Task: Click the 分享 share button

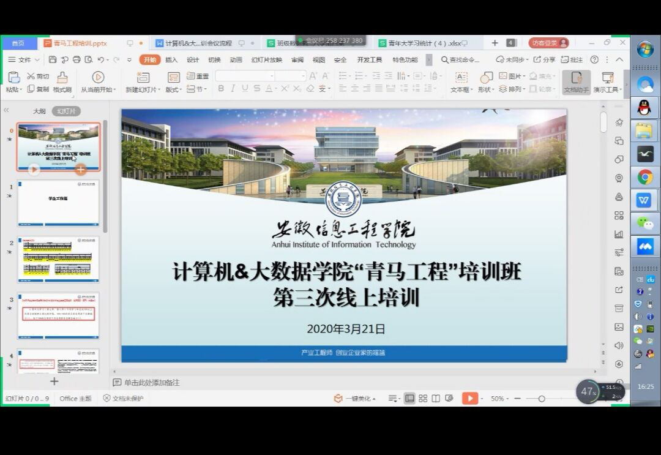Action: (545, 59)
